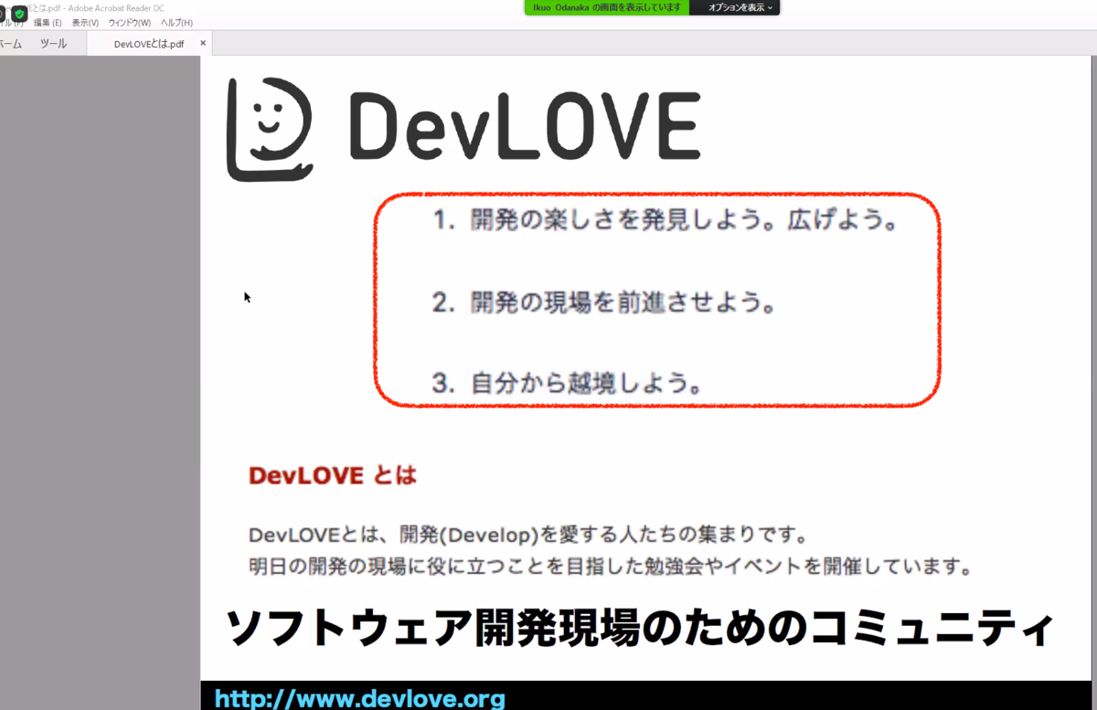This screenshot has width=1097, height=710.
Task: Click the red 'DevLOVE とは' heading
Action: pyautogui.click(x=332, y=475)
